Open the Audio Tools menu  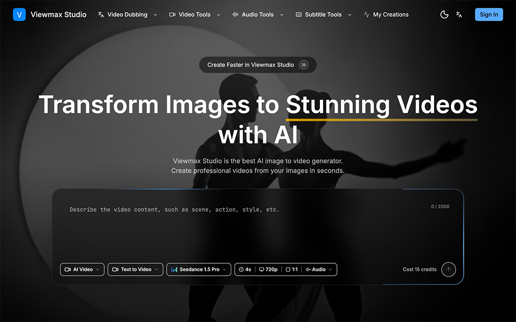pyautogui.click(x=257, y=14)
